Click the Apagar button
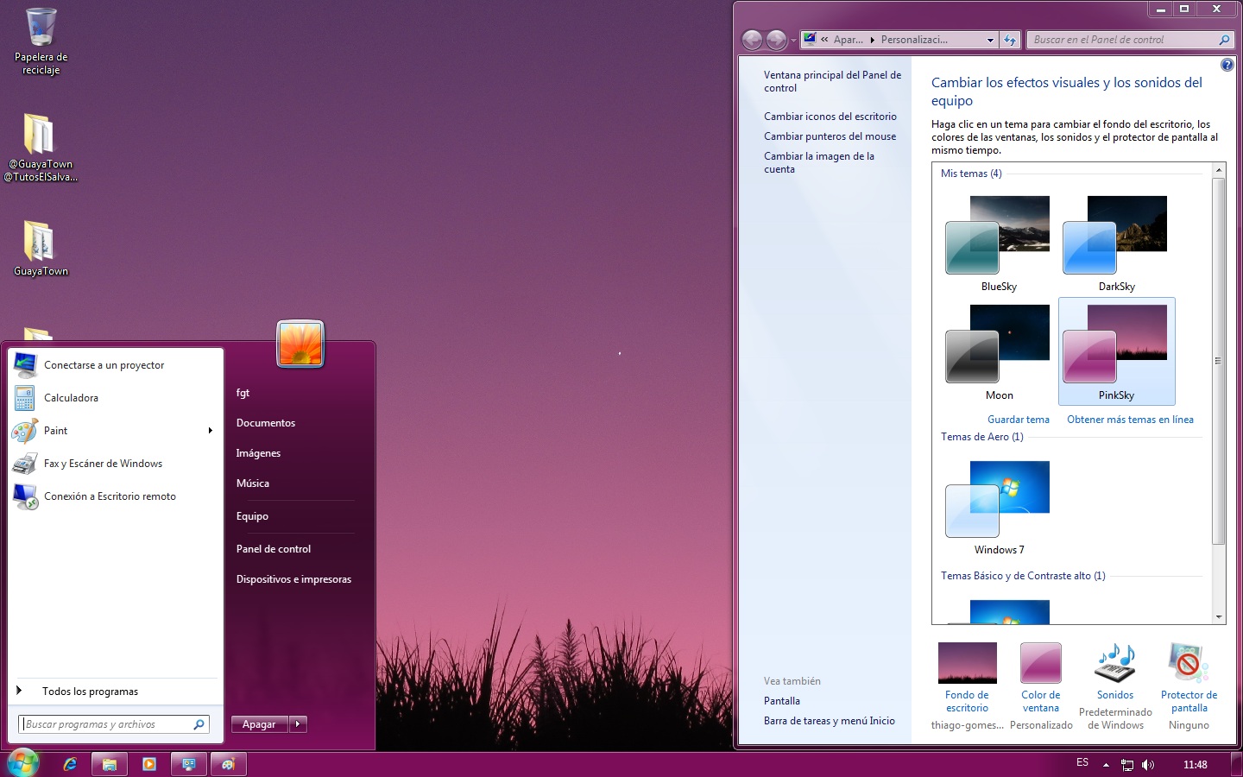The image size is (1243, 777). point(260,724)
